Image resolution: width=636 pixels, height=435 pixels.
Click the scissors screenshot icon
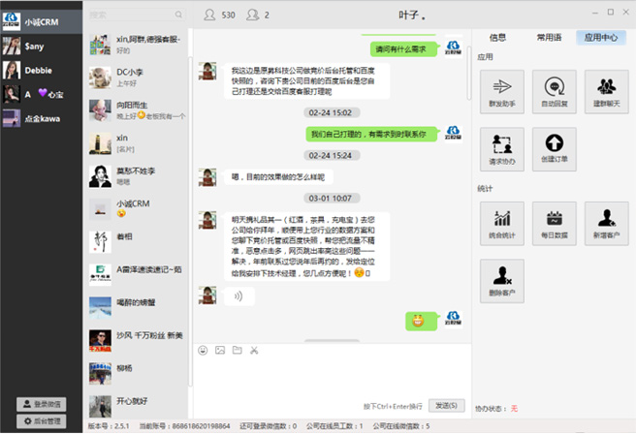coord(254,351)
